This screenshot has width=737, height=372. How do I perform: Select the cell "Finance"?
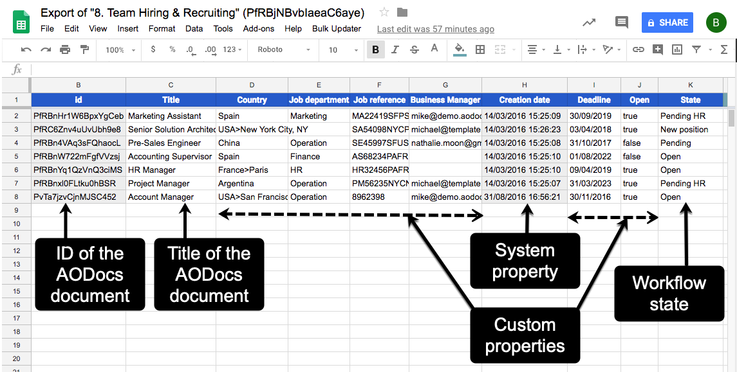pyautogui.click(x=319, y=156)
